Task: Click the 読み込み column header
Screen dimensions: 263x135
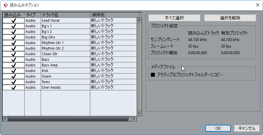Action: click(13, 15)
